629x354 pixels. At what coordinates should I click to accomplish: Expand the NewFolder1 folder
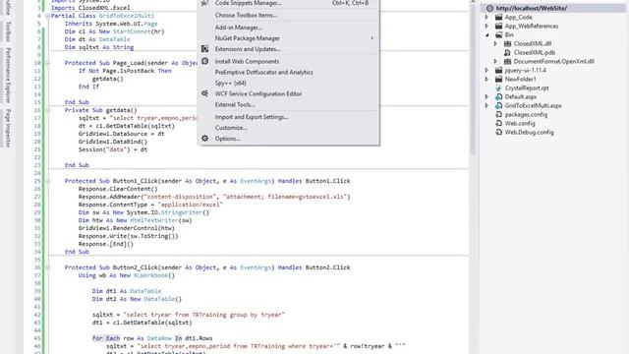point(487,79)
